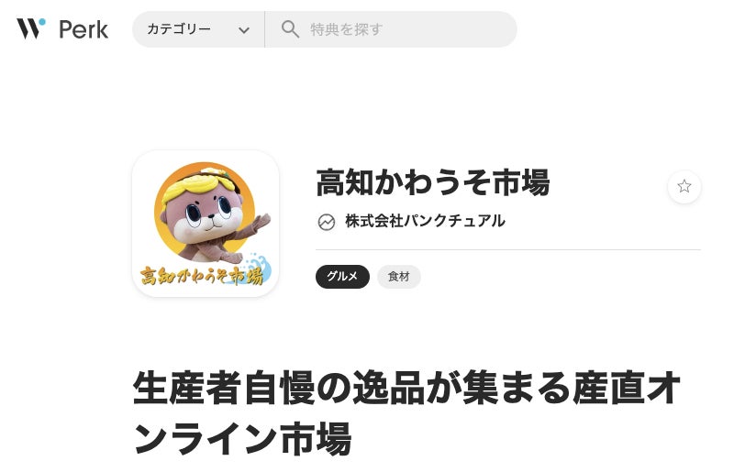Click the magnifying glass search icon

(290, 29)
